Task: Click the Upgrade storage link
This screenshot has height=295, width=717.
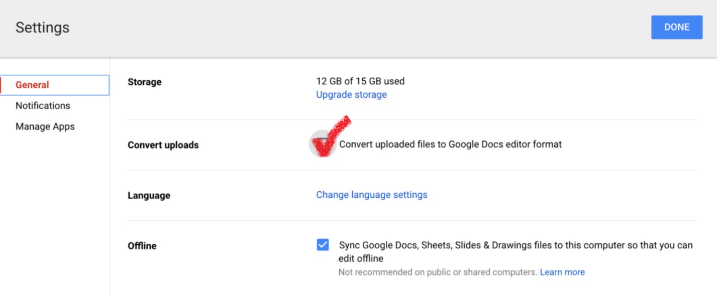Action: tap(351, 95)
